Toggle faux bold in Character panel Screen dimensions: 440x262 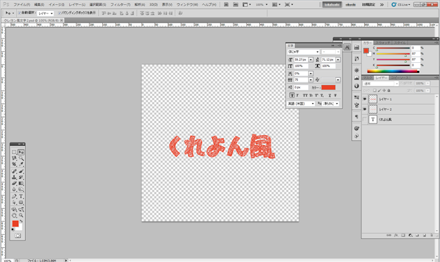292,95
